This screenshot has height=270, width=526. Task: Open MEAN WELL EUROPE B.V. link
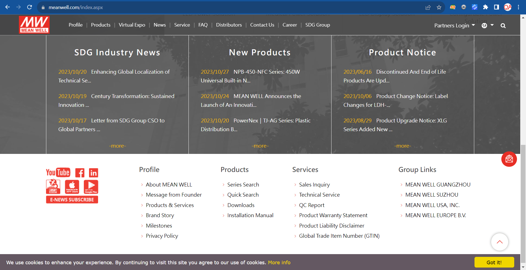pos(436,215)
